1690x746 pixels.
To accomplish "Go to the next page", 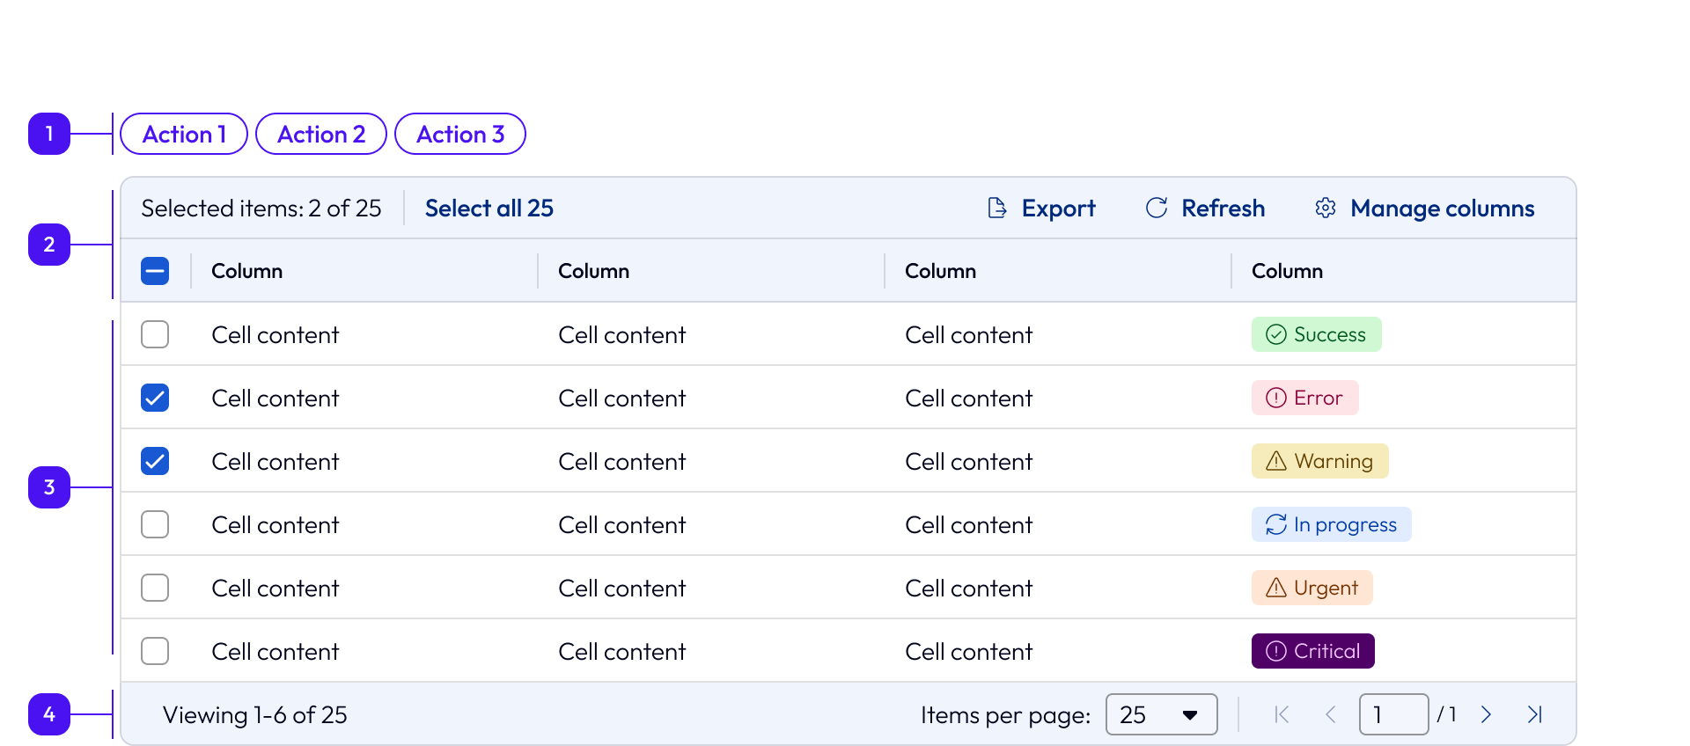I will click(x=1486, y=714).
